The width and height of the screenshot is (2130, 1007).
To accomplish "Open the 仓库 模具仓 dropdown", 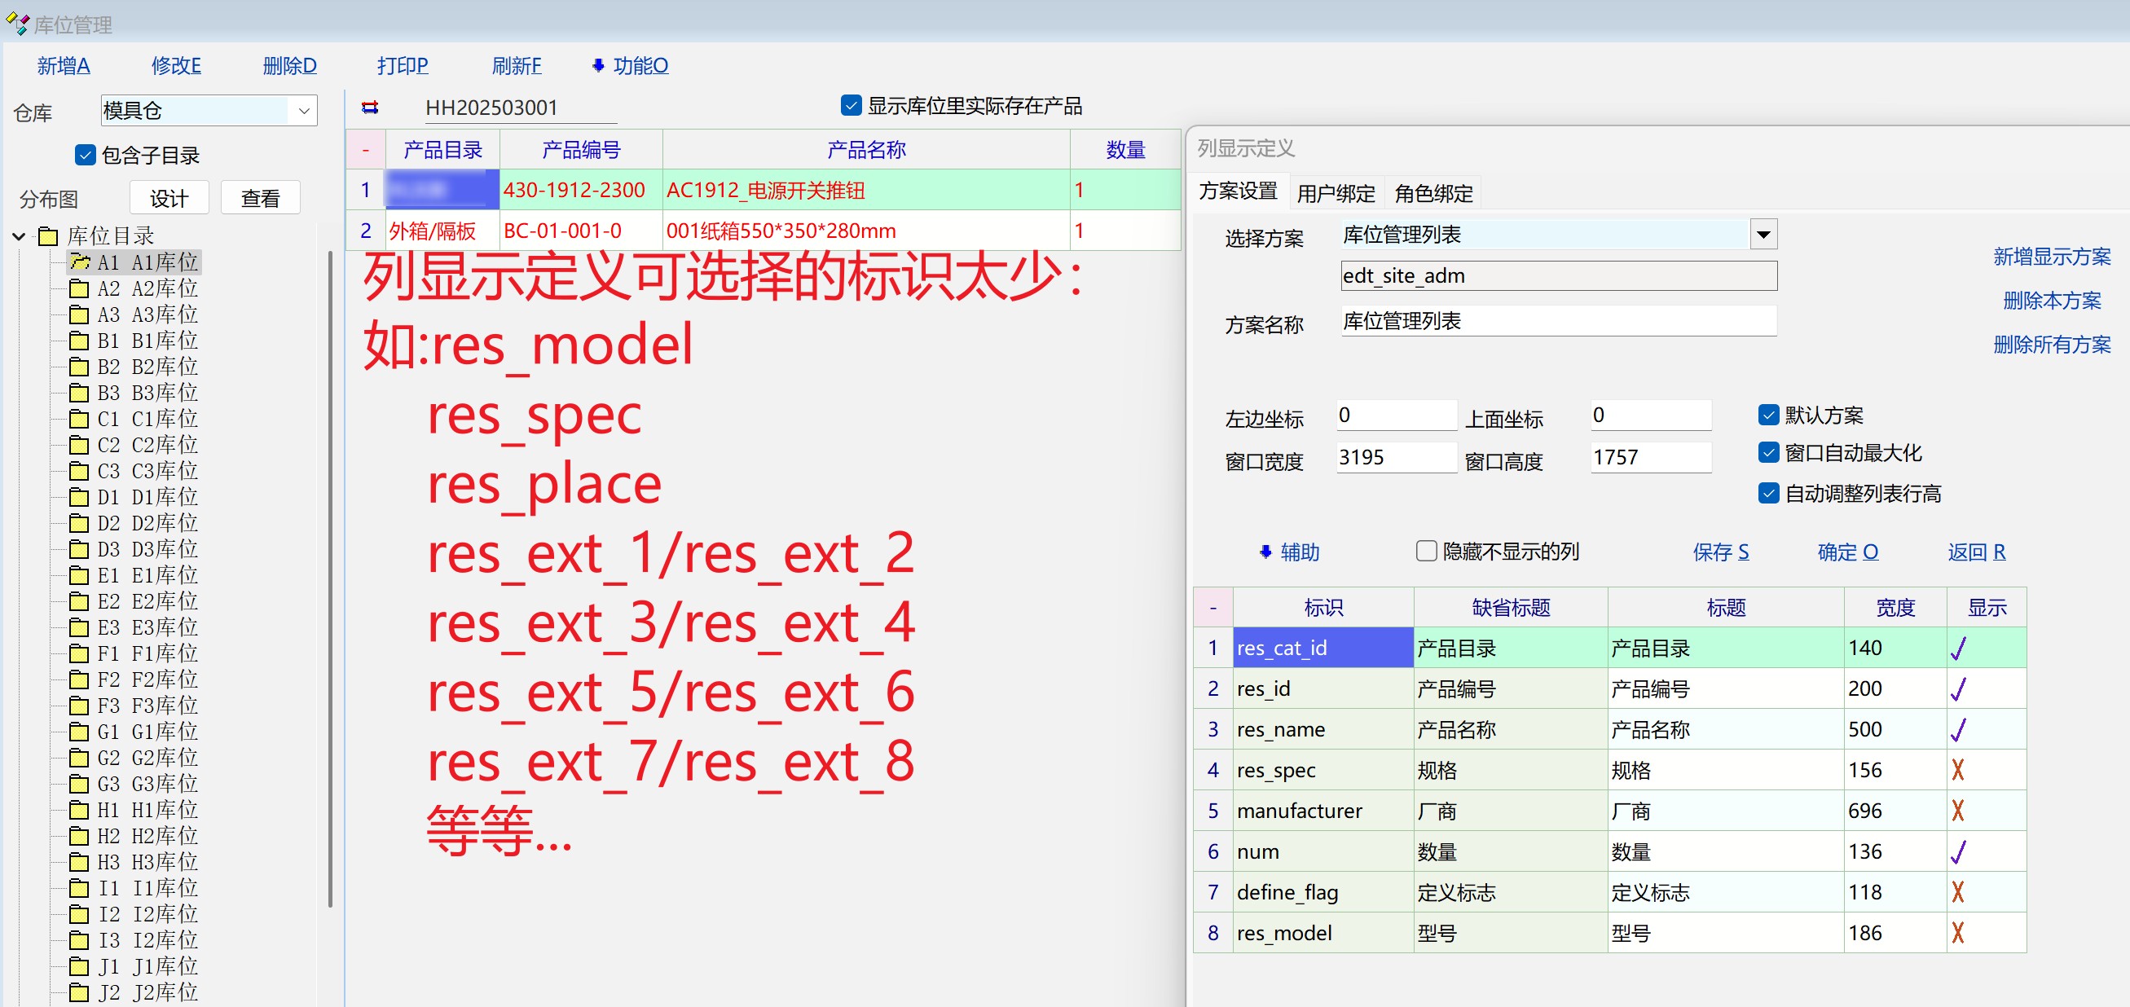I will [x=303, y=110].
